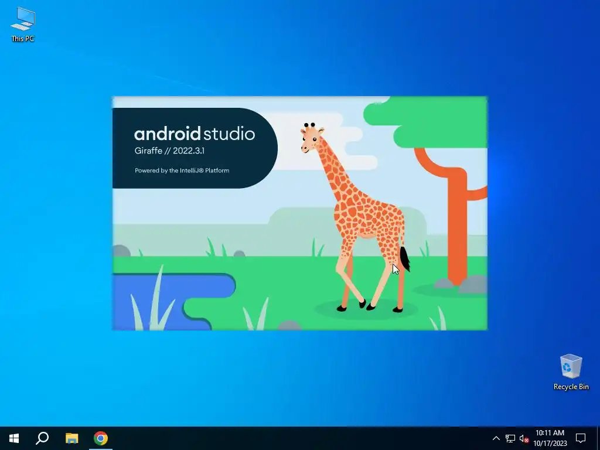
Task: Launch File Explorer from the taskbar
Action: coord(71,438)
